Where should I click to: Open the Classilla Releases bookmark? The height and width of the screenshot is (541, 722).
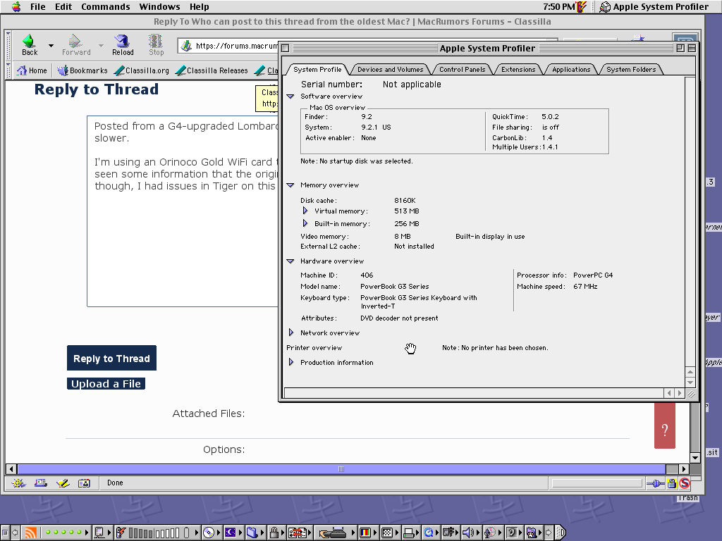point(212,70)
